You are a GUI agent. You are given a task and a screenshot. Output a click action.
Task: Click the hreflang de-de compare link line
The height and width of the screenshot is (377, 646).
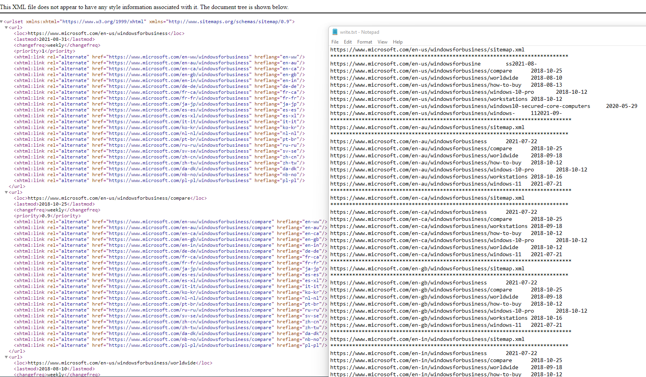170,251
